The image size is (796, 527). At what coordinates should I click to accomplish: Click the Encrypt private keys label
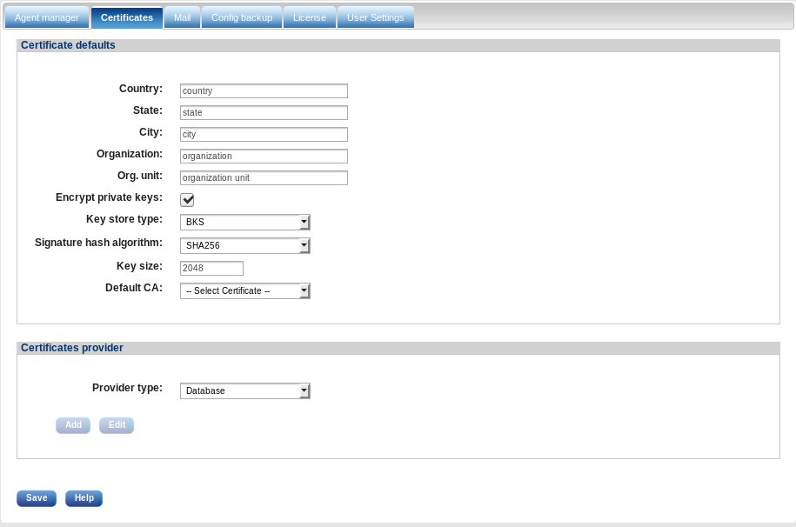click(109, 197)
